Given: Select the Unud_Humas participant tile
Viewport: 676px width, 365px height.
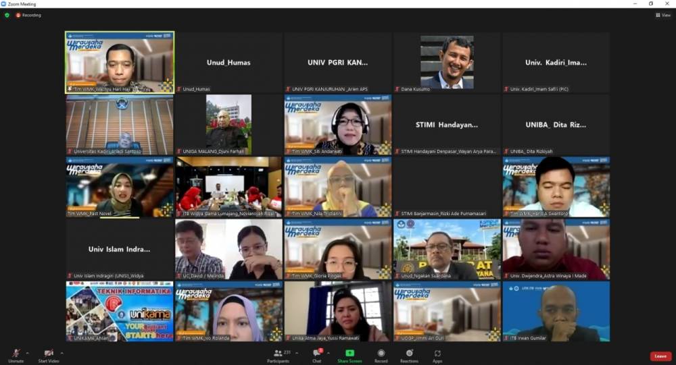Looking at the screenshot, I should (x=228, y=62).
